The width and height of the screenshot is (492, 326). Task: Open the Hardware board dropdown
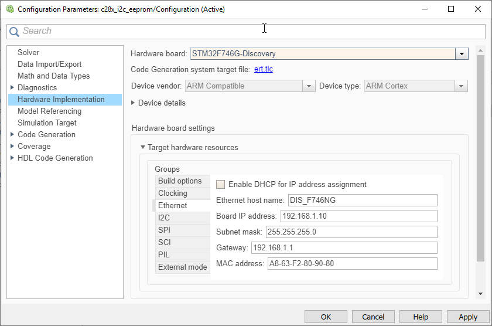462,54
